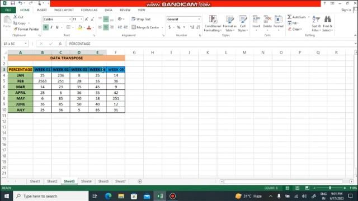This screenshot has height=201, width=358.
Task: Open the Sheet1 worksheet tab
Action: [x=35, y=181]
